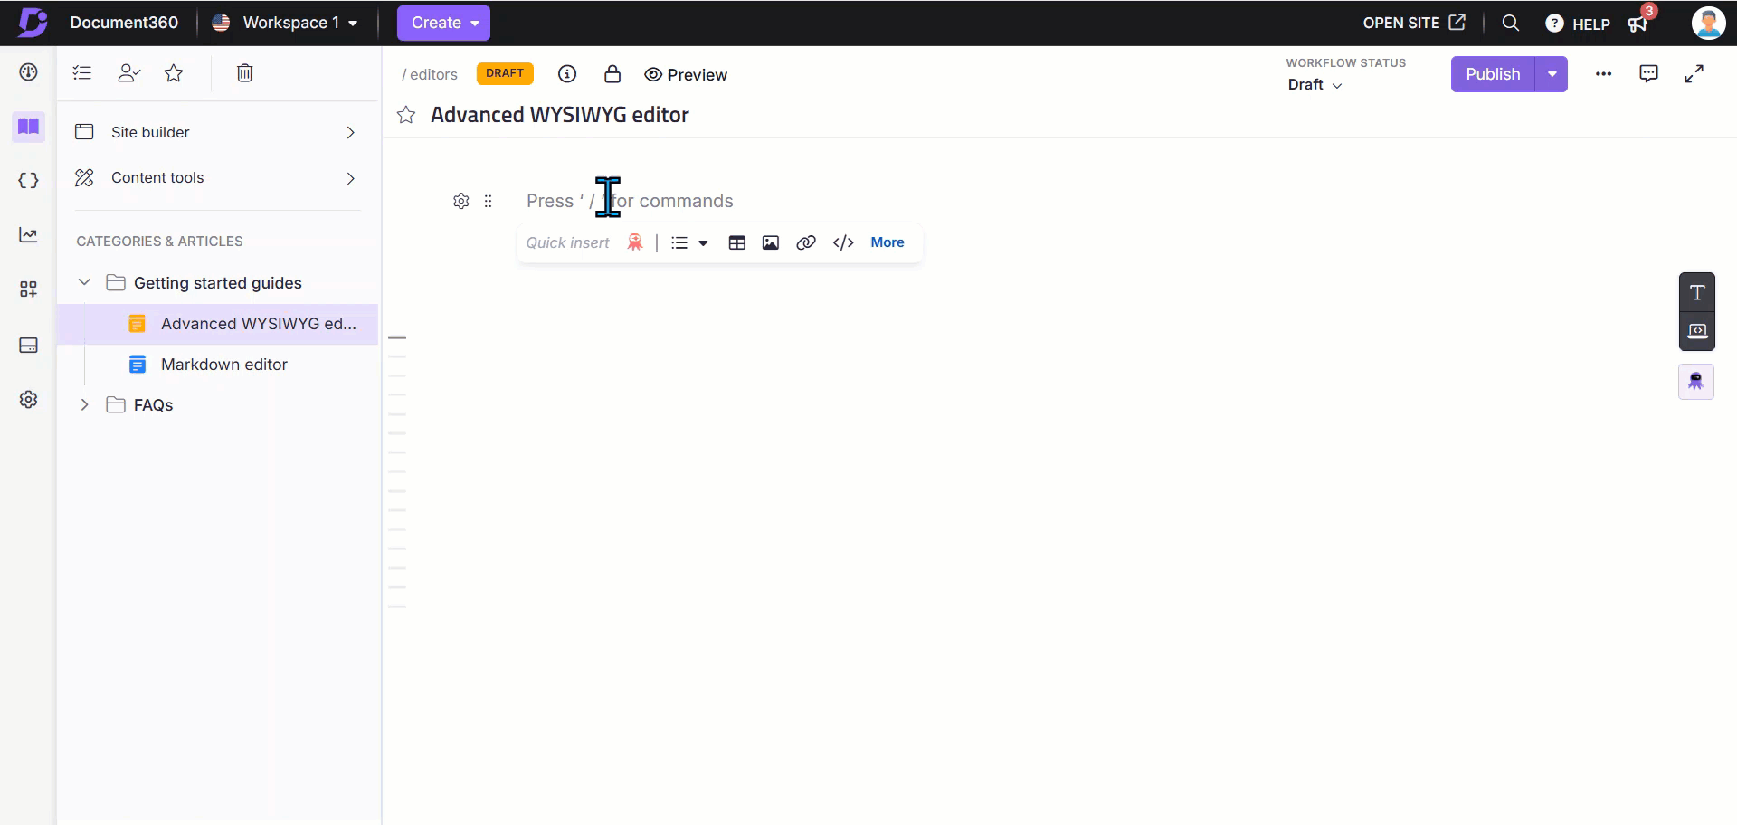Click the text formatting T panel icon
This screenshot has height=825, width=1737.
point(1697,292)
